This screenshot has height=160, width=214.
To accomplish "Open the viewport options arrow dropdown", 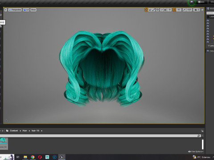I will tap(6, 10).
